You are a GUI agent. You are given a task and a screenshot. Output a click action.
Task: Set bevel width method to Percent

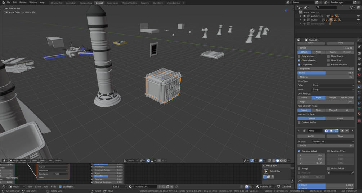[x=347, y=52]
